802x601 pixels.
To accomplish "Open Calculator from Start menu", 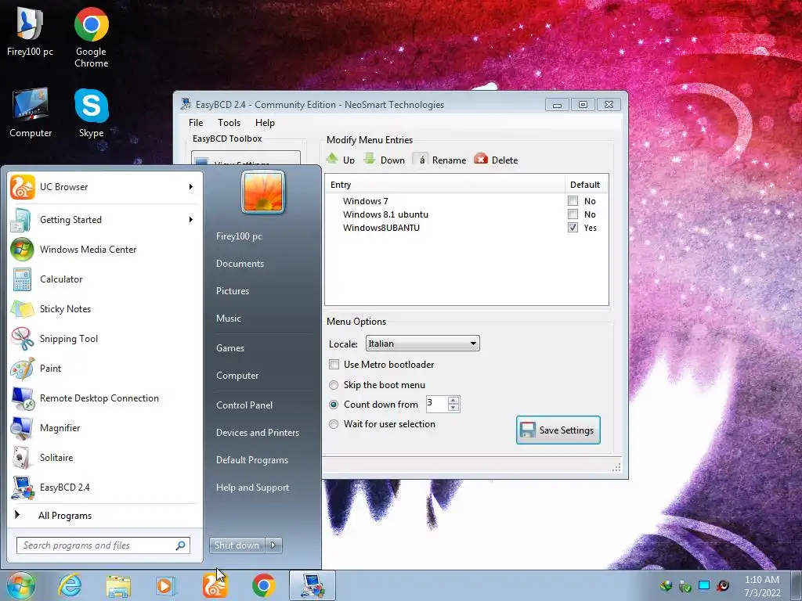I will click(105, 279).
